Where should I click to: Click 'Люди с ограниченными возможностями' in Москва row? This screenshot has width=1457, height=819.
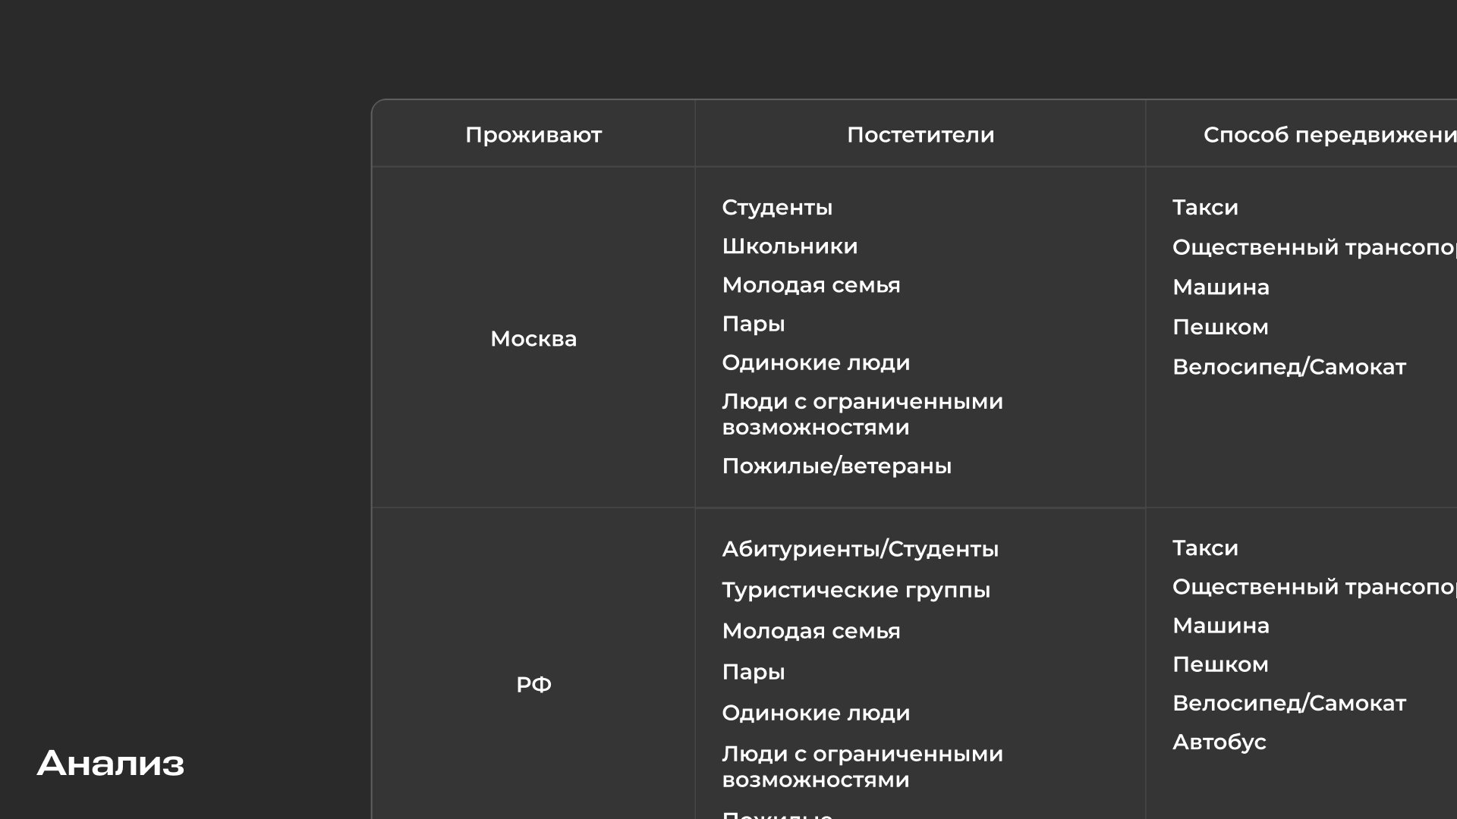(x=861, y=414)
